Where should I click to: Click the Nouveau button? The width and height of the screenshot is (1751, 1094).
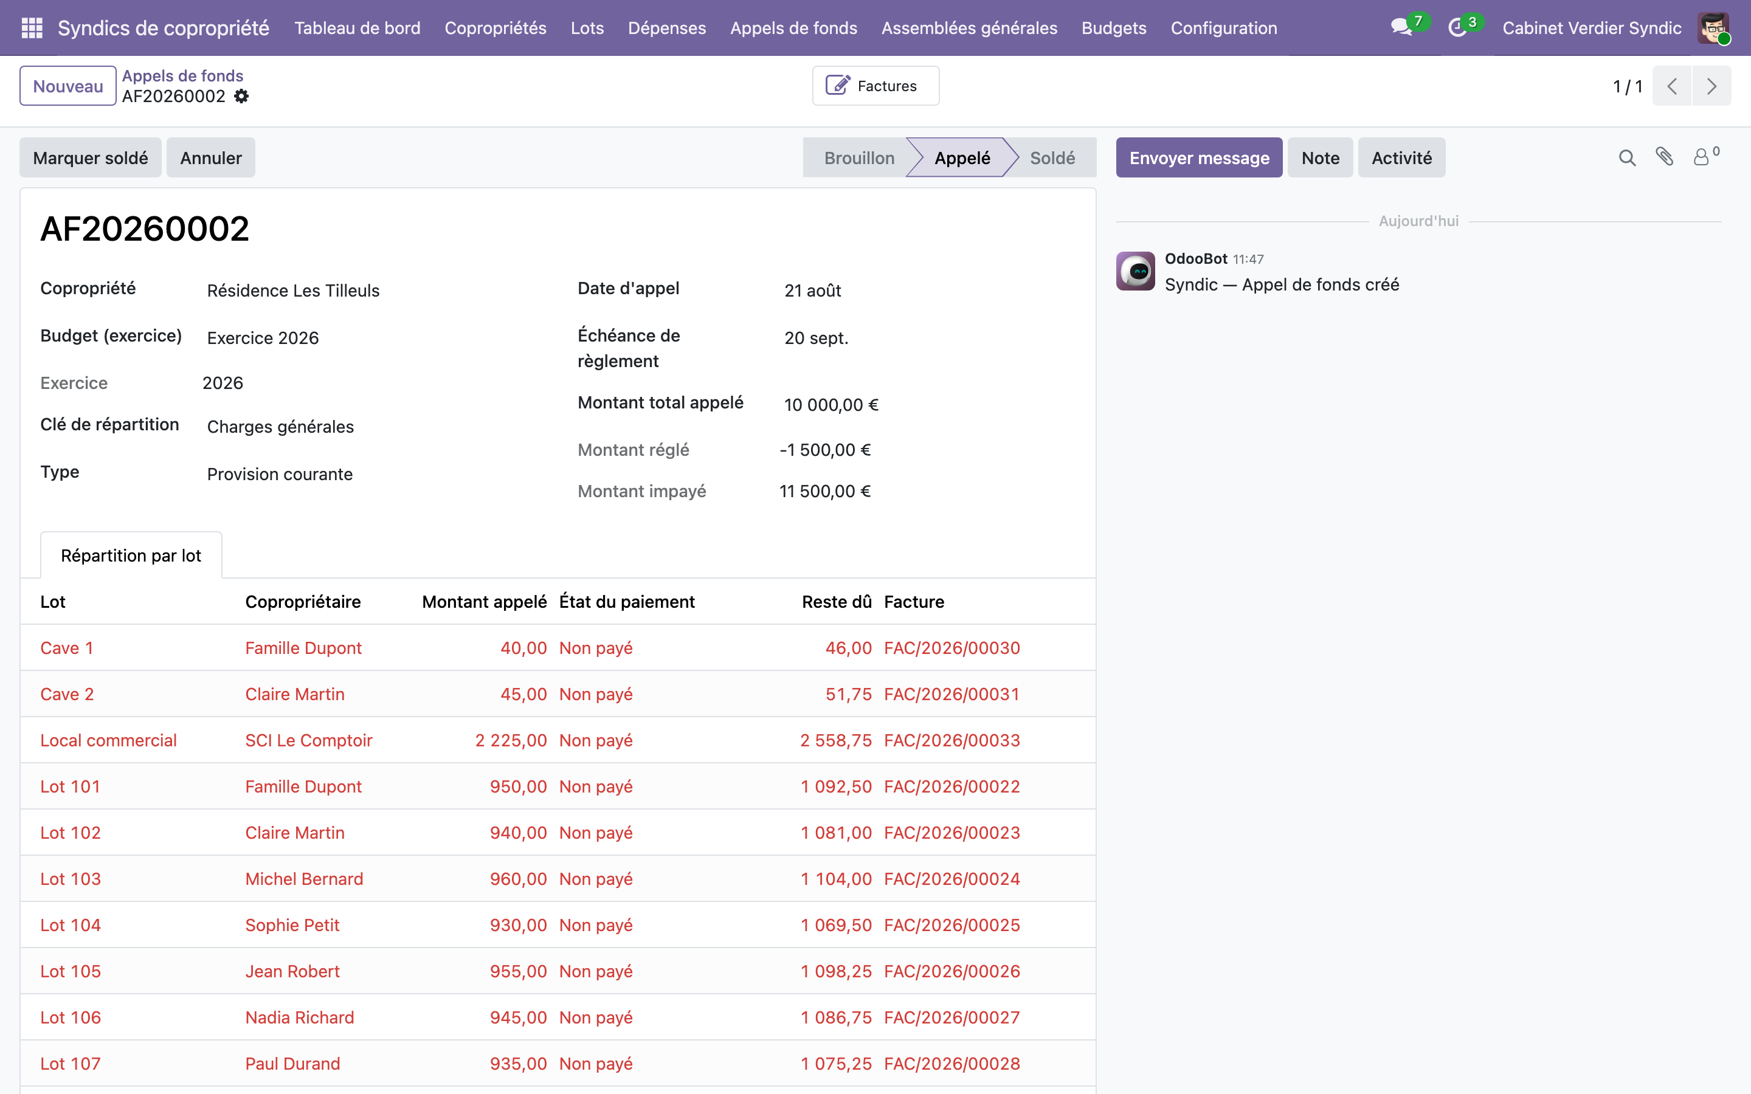pyautogui.click(x=68, y=86)
